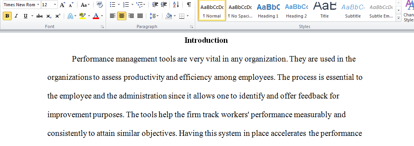Apply Normal style
Image resolution: width=414 pixels, height=146 pixels.
point(212,11)
